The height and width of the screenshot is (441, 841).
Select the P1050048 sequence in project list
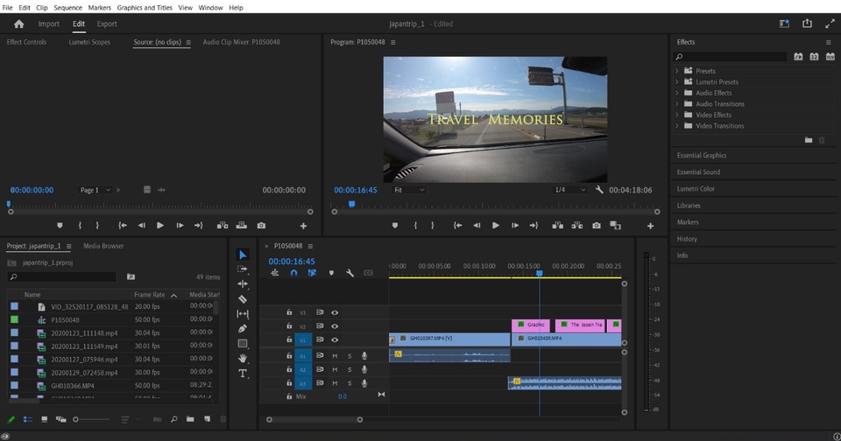(66, 319)
